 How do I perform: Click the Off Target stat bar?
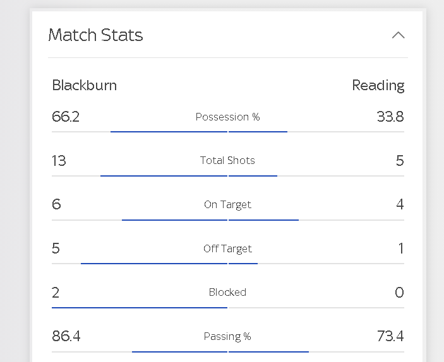click(228, 264)
